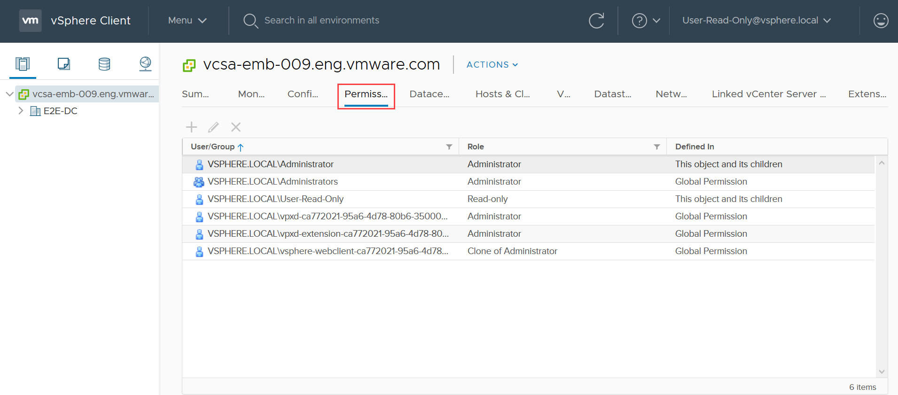Expand the help menu arrow
The height and width of the screenshot is (395, 898).
tap(656, 21)
